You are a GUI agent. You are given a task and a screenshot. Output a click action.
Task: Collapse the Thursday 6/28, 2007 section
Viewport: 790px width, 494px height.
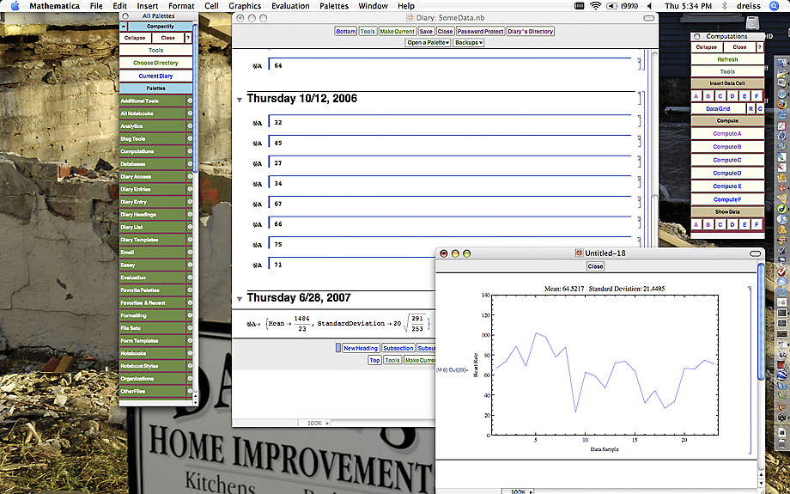(240, 298)
